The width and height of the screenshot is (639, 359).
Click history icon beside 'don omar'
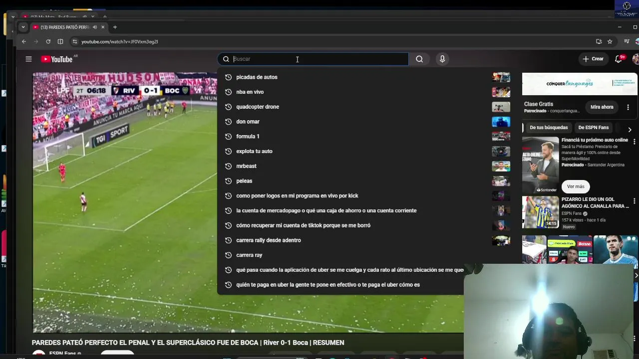point(229,122)
